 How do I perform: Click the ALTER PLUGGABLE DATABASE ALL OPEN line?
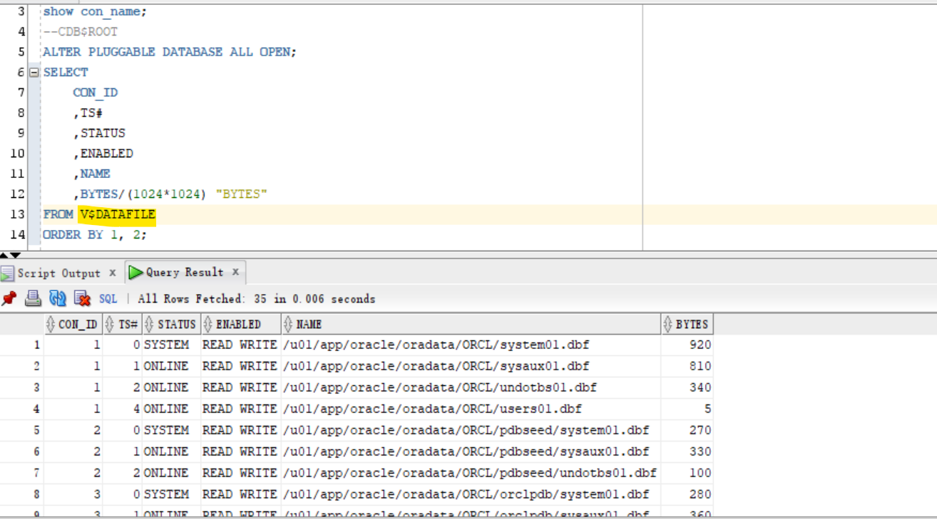click(x=169, y=52)
